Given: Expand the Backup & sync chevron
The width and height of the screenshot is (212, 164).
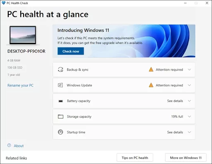Looking at the screenshot, I should pos(189,69).
